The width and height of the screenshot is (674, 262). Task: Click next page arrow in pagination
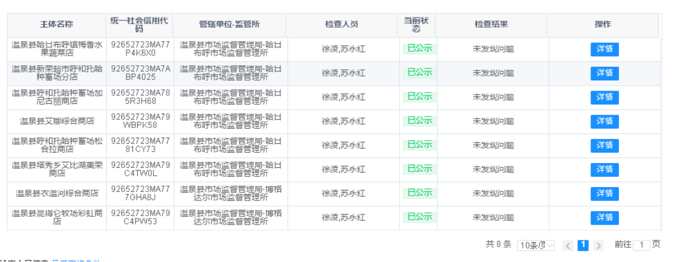598,245
